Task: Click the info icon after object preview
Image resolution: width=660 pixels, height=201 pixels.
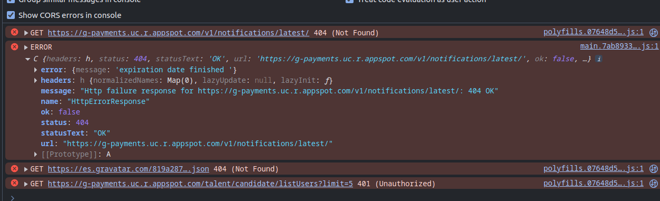Action: click(x=599, y=59)
